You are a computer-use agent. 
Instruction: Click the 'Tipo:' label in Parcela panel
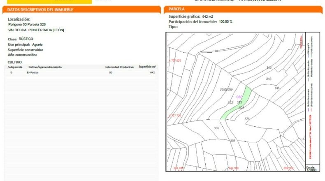click(173, 27)
